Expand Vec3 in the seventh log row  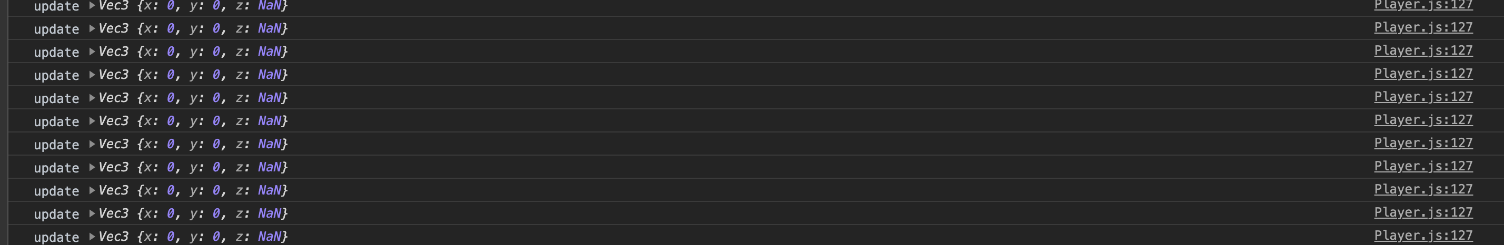pyautogui.click(x=92, y=144)
